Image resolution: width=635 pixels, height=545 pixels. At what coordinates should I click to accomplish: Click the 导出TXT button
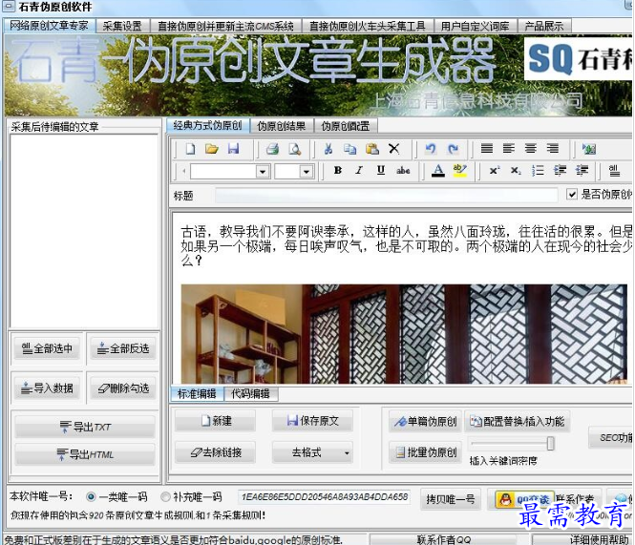tap(85, 427)
